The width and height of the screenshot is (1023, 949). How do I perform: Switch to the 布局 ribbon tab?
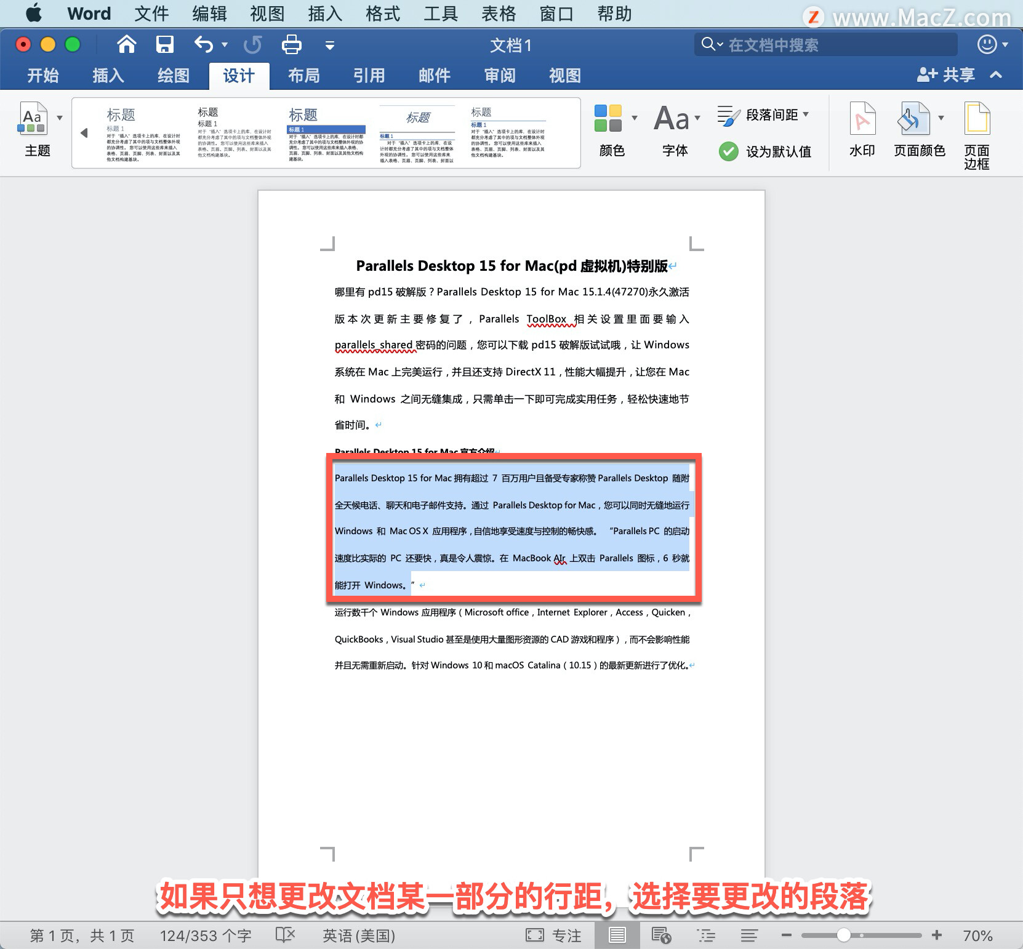(303, 75)
